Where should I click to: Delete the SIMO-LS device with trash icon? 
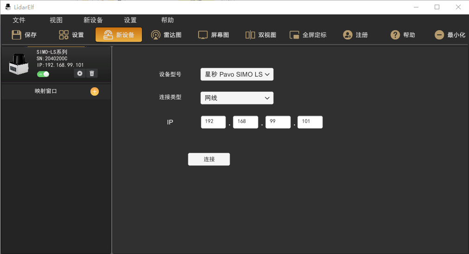[92, 73]
